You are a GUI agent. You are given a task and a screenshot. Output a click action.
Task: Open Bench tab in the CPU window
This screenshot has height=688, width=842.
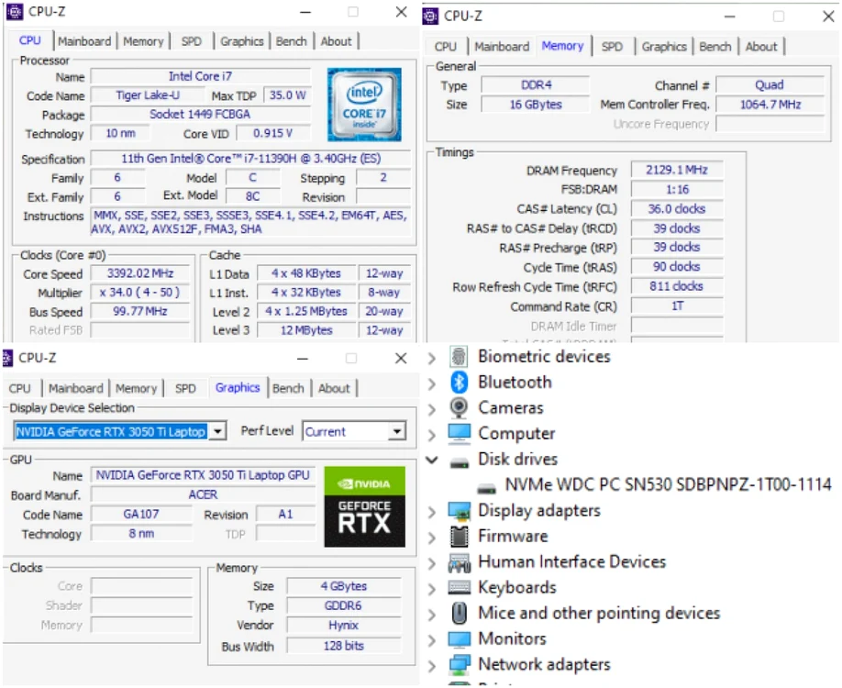[291, 41]
